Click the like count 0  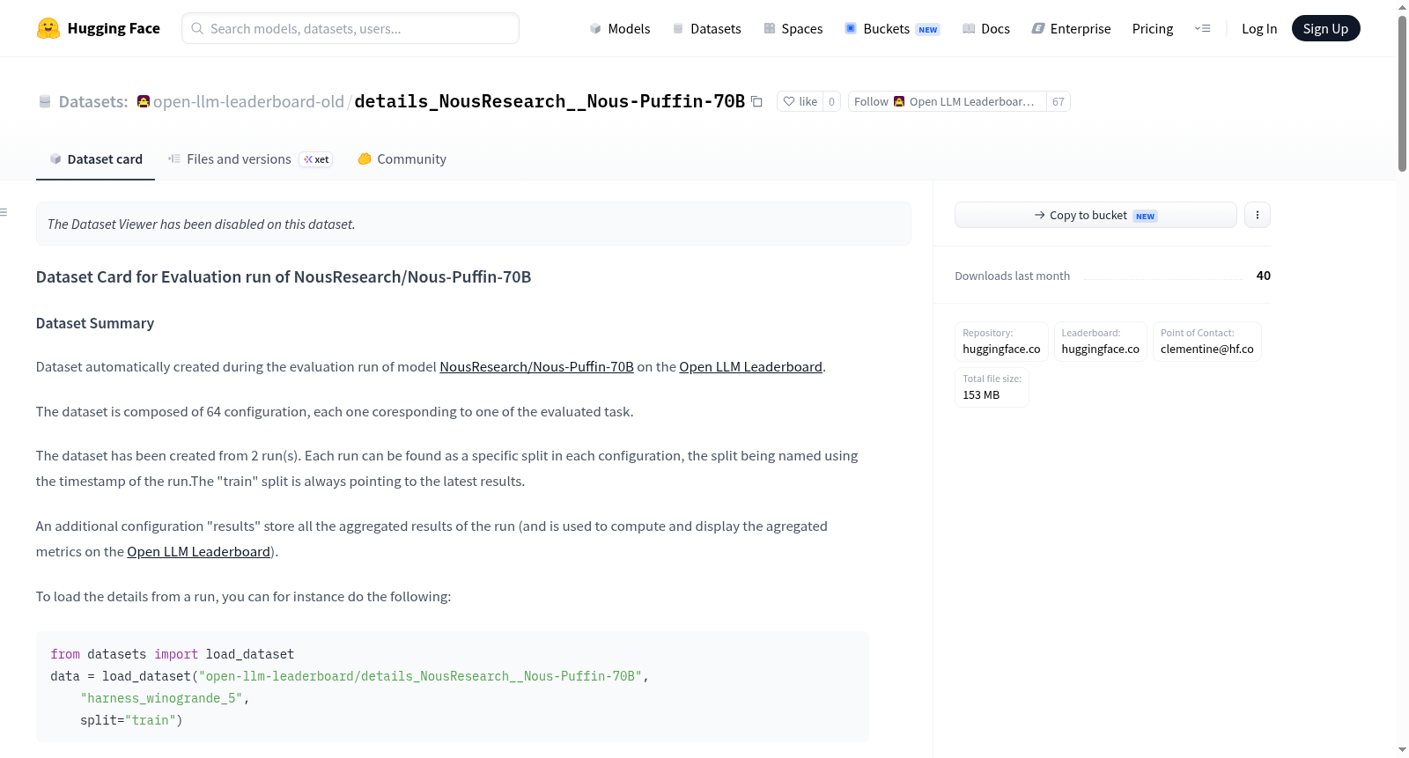[x=831, y=101]
